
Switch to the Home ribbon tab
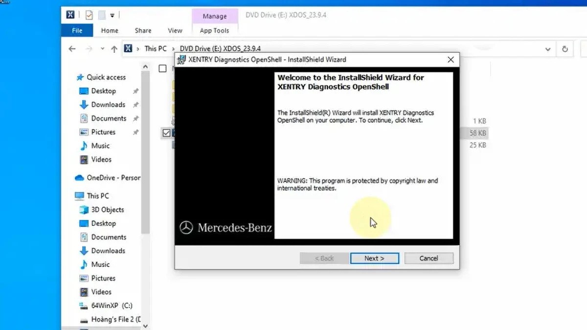pos(110,30)
